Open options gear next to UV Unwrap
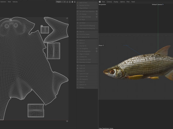This screenshot has width=173, height=129. (97, 14)
